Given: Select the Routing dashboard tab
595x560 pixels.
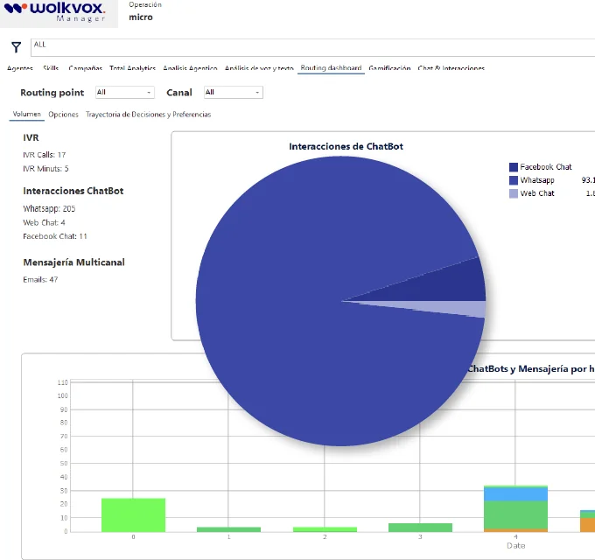Looking at the screenshot, I should (x=331, y=68).
